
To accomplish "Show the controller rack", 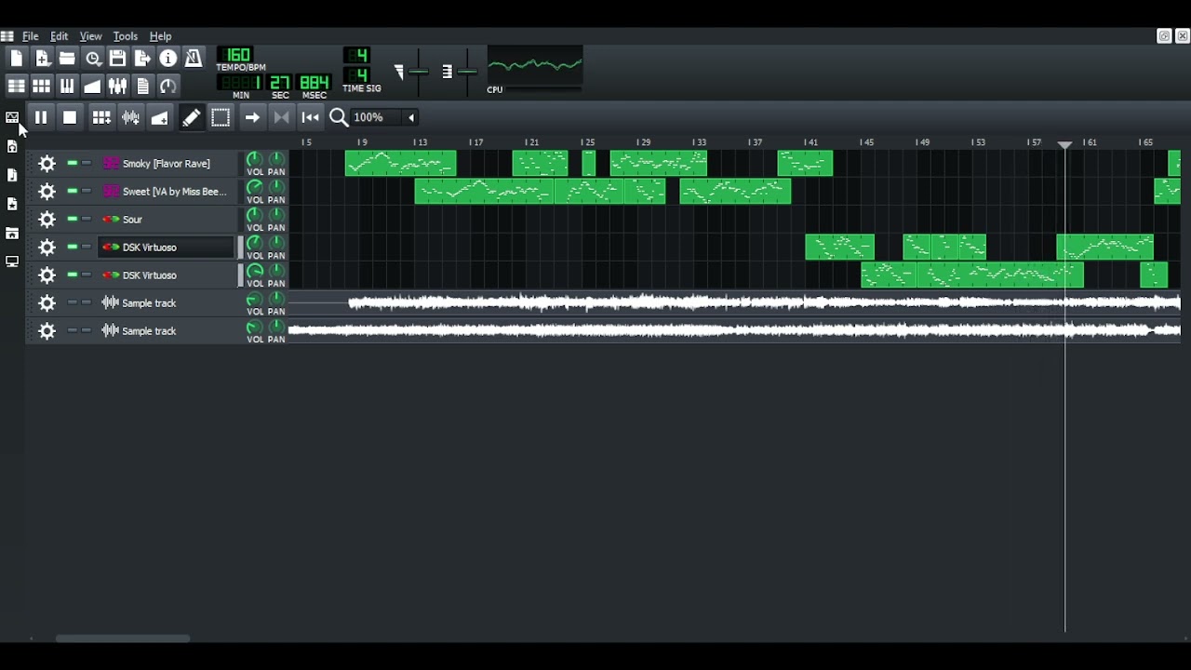I will tap(168, 86).
